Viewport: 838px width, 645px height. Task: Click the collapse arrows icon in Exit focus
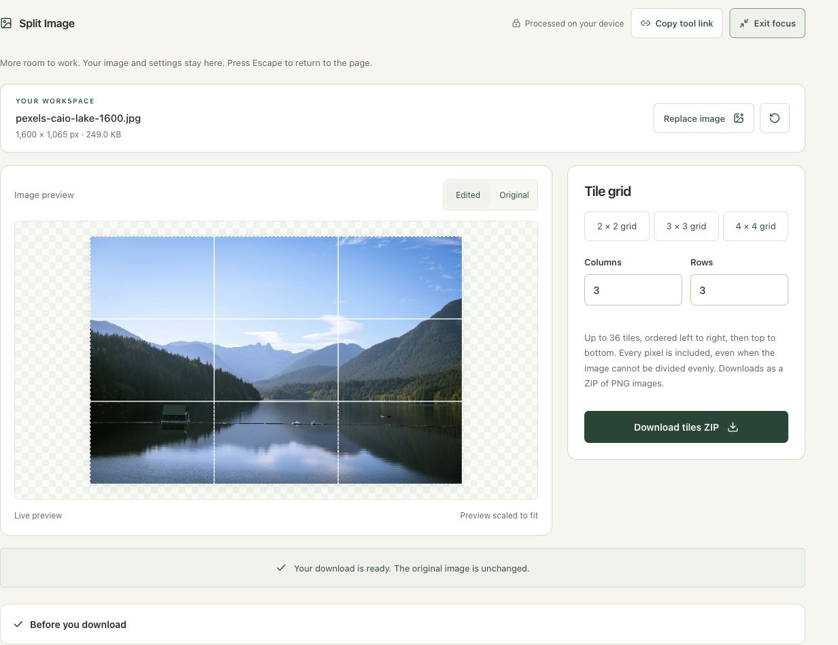pyautogui.click(x=744, y=23)
